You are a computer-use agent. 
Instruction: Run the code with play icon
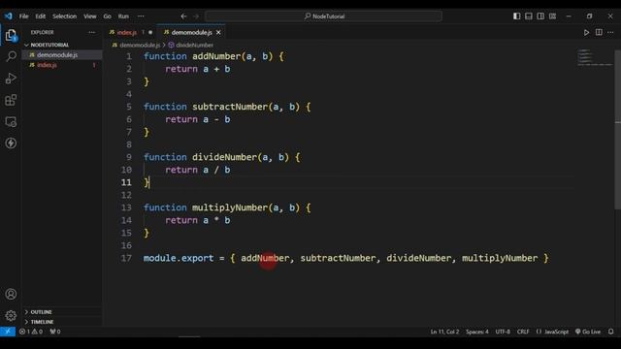[586, 32]
